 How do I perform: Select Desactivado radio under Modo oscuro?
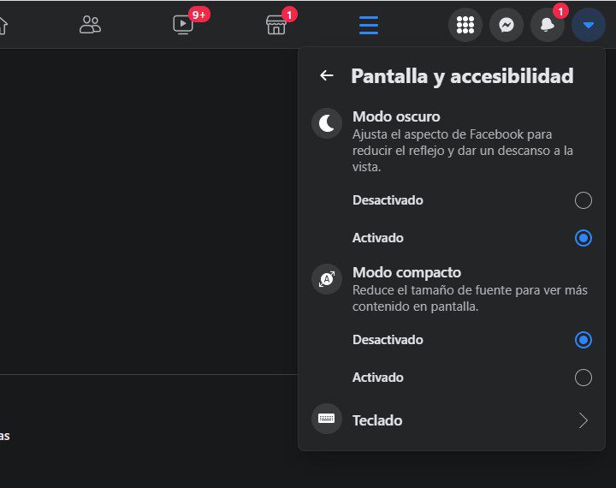[x=583, y=200]
